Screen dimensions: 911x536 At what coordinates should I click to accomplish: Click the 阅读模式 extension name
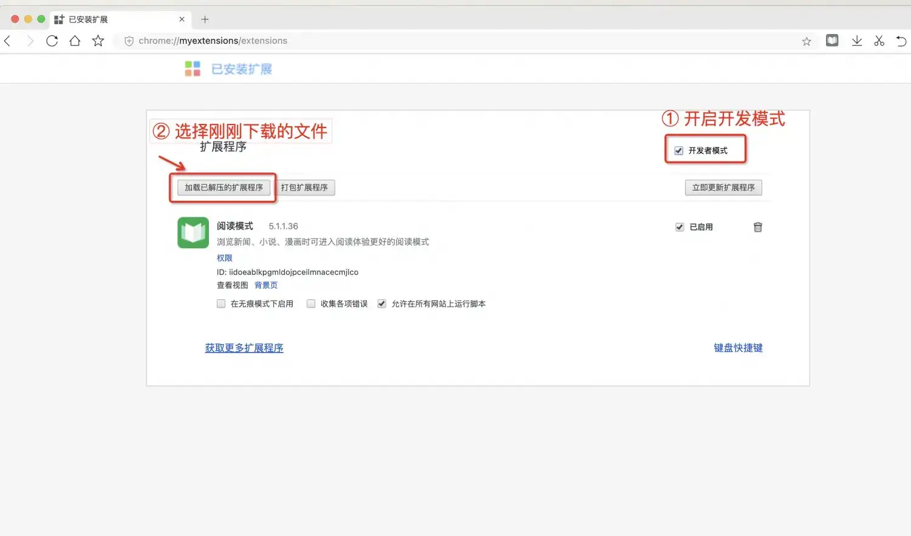point(235,226)
